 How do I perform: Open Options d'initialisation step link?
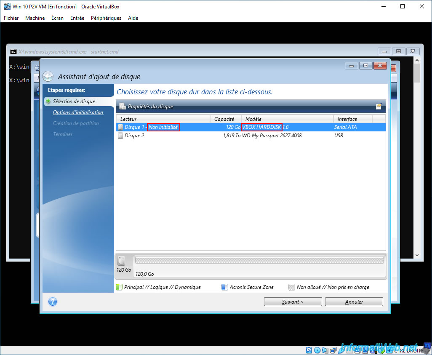[78, 112]
